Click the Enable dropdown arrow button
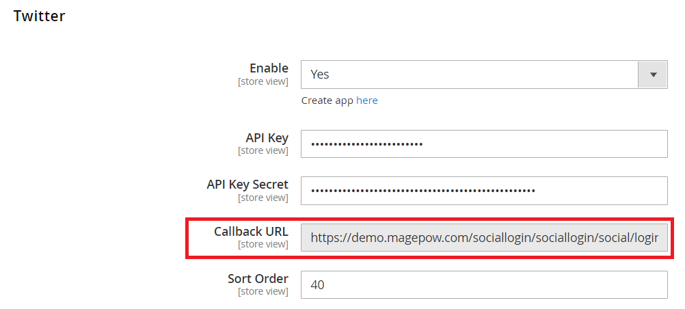 point(652,74)
